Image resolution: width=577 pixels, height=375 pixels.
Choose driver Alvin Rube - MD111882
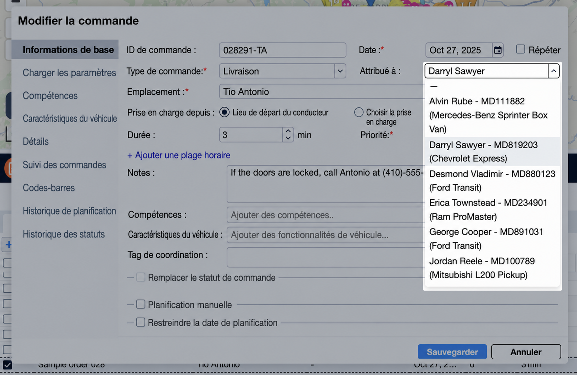coord(492,115)
